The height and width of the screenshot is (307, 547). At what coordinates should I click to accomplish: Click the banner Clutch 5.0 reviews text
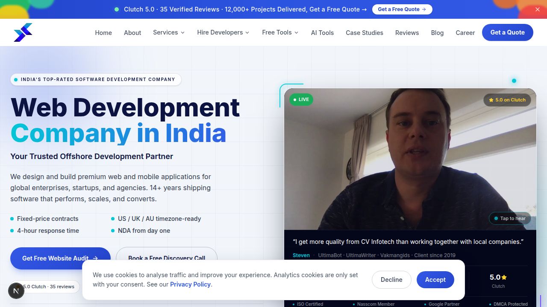245,9
